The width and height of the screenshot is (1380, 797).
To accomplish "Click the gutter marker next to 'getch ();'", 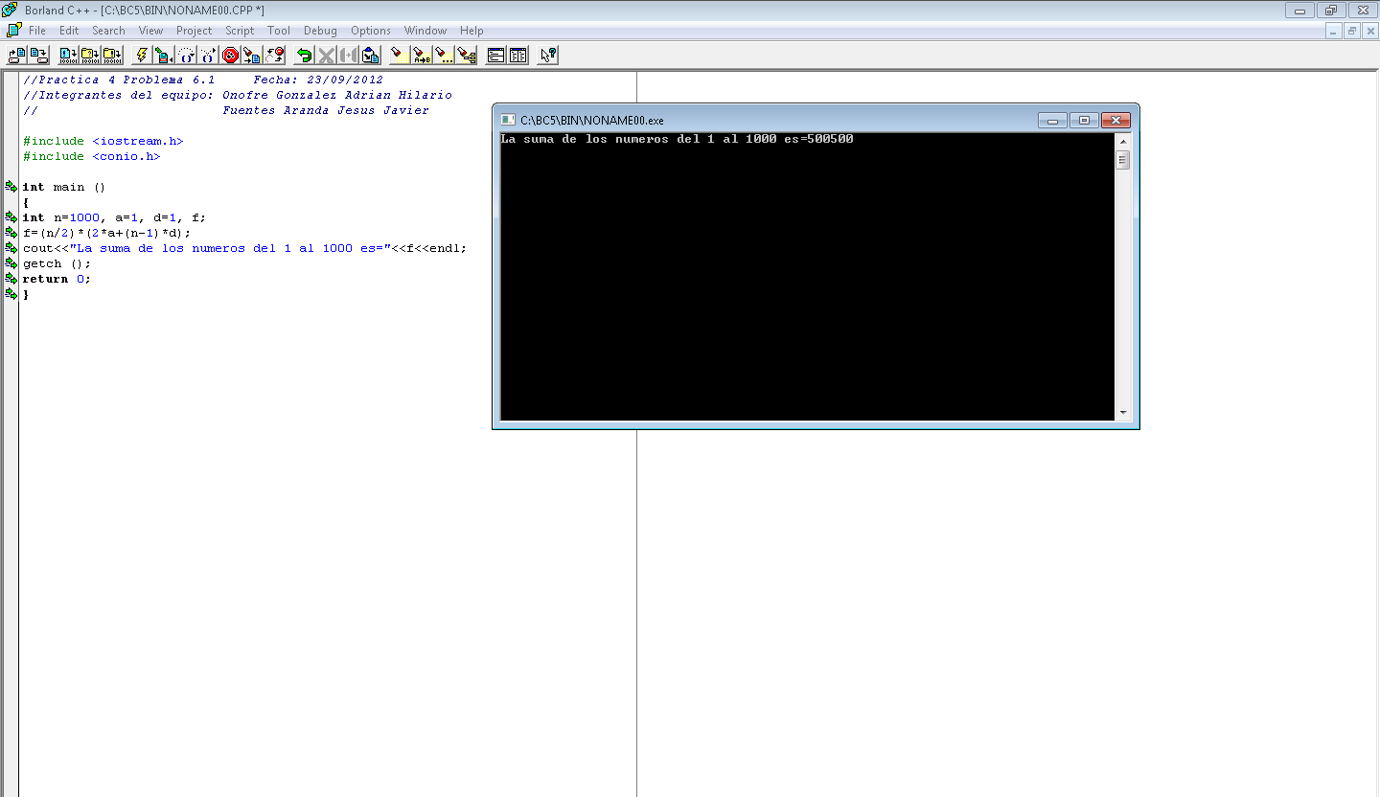I will (11, 263).
